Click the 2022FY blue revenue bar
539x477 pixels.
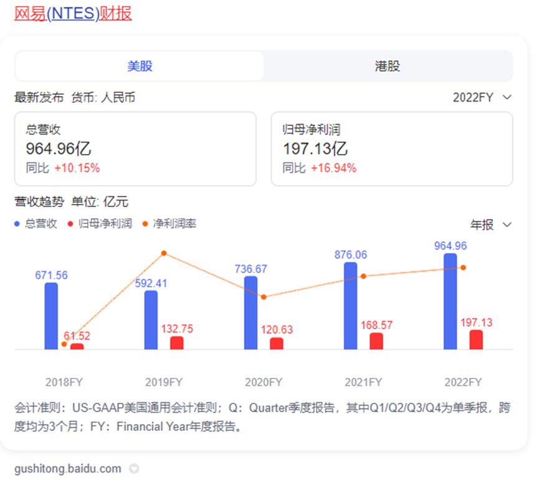pyautogui.click(x=451, y=301)
